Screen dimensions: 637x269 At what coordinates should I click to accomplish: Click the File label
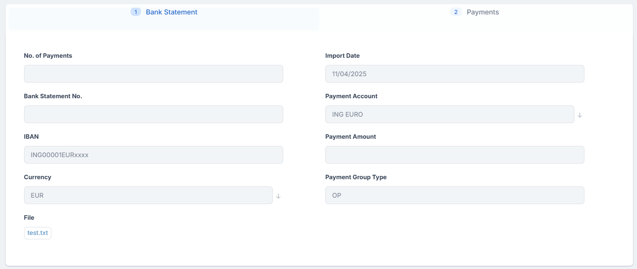[29, 218]
